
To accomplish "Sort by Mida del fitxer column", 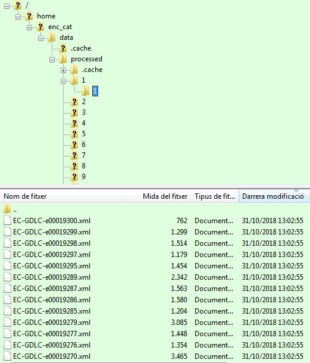I will 156,196.
